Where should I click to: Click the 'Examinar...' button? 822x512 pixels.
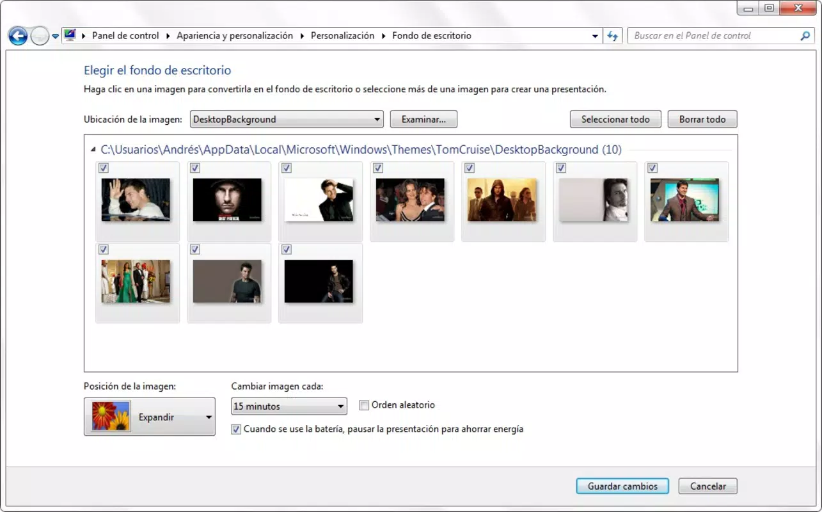coord(423,119)
